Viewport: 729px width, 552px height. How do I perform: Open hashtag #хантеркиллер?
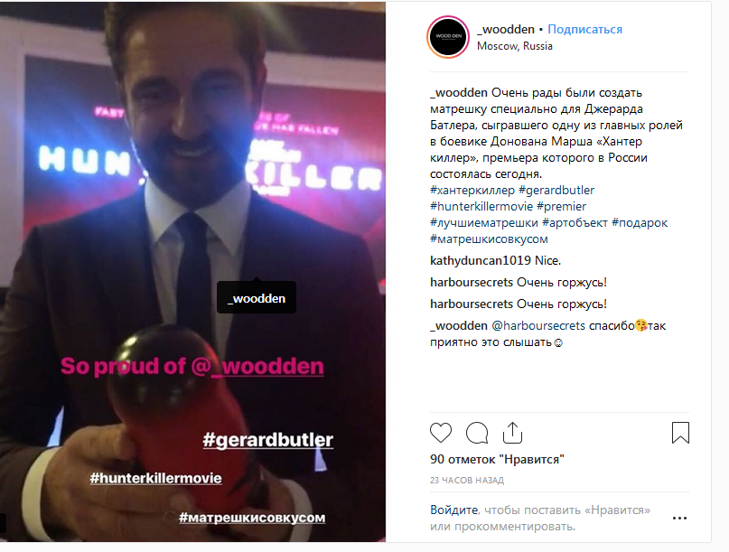tap(472, 191)
